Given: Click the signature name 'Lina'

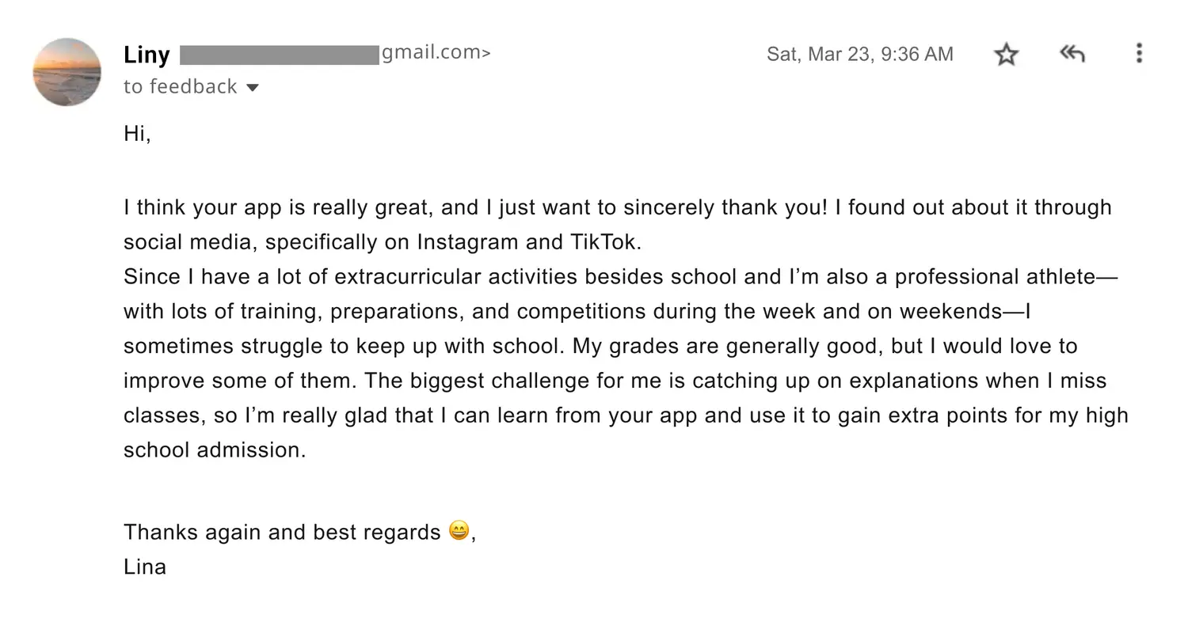Looking at the screenshot, I should tap(144, 567).
